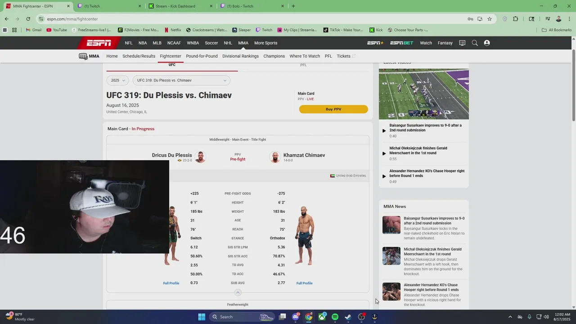Click the Buy PPV button

click(333, 109)
